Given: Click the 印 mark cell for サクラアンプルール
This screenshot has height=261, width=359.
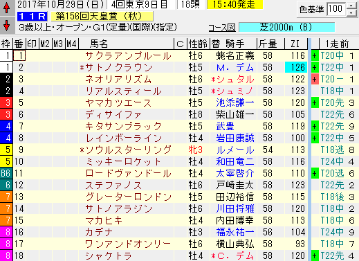Looking at the screenshot, I should click(33, 56).
